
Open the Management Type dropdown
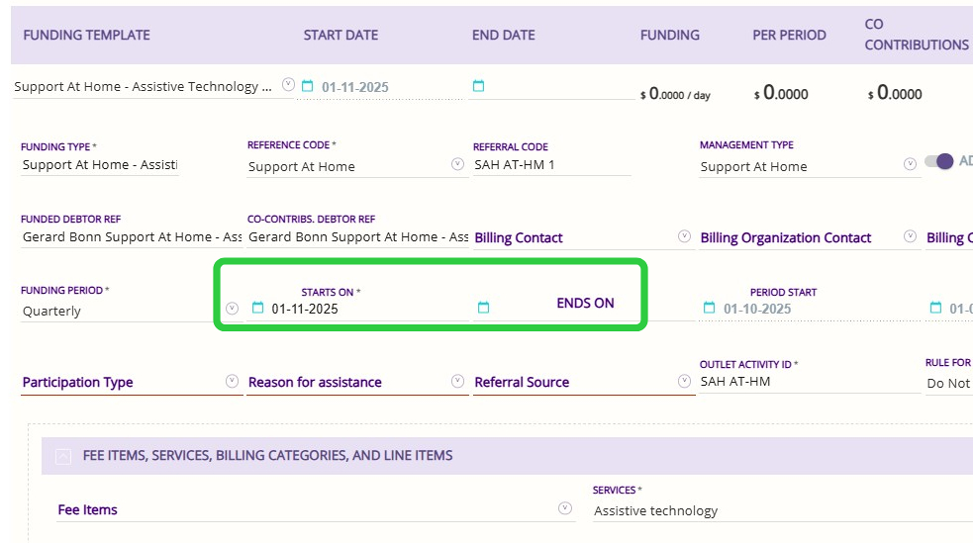pyautogui.click(x=910, y=164)
